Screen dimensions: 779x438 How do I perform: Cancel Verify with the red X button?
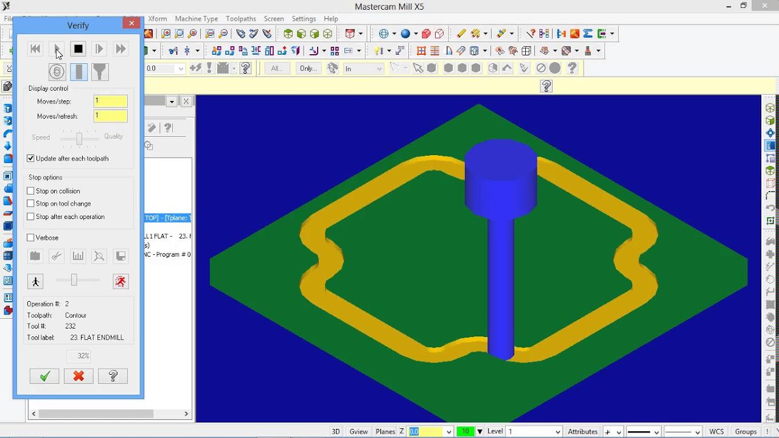click(x=79, y=377)
